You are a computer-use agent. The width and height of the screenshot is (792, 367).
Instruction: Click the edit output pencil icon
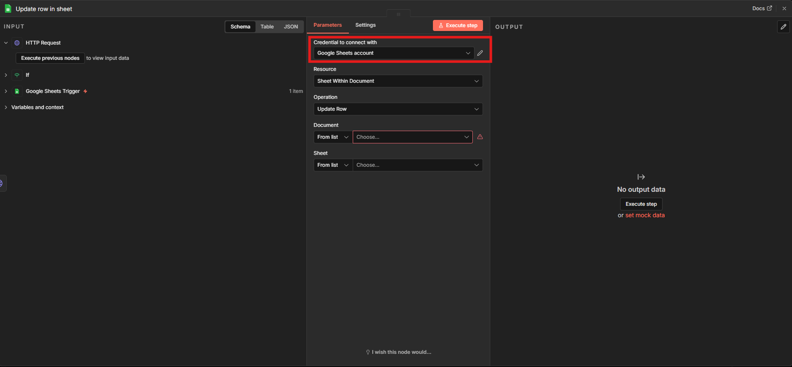pyautogui.click(x=783, y=27)
